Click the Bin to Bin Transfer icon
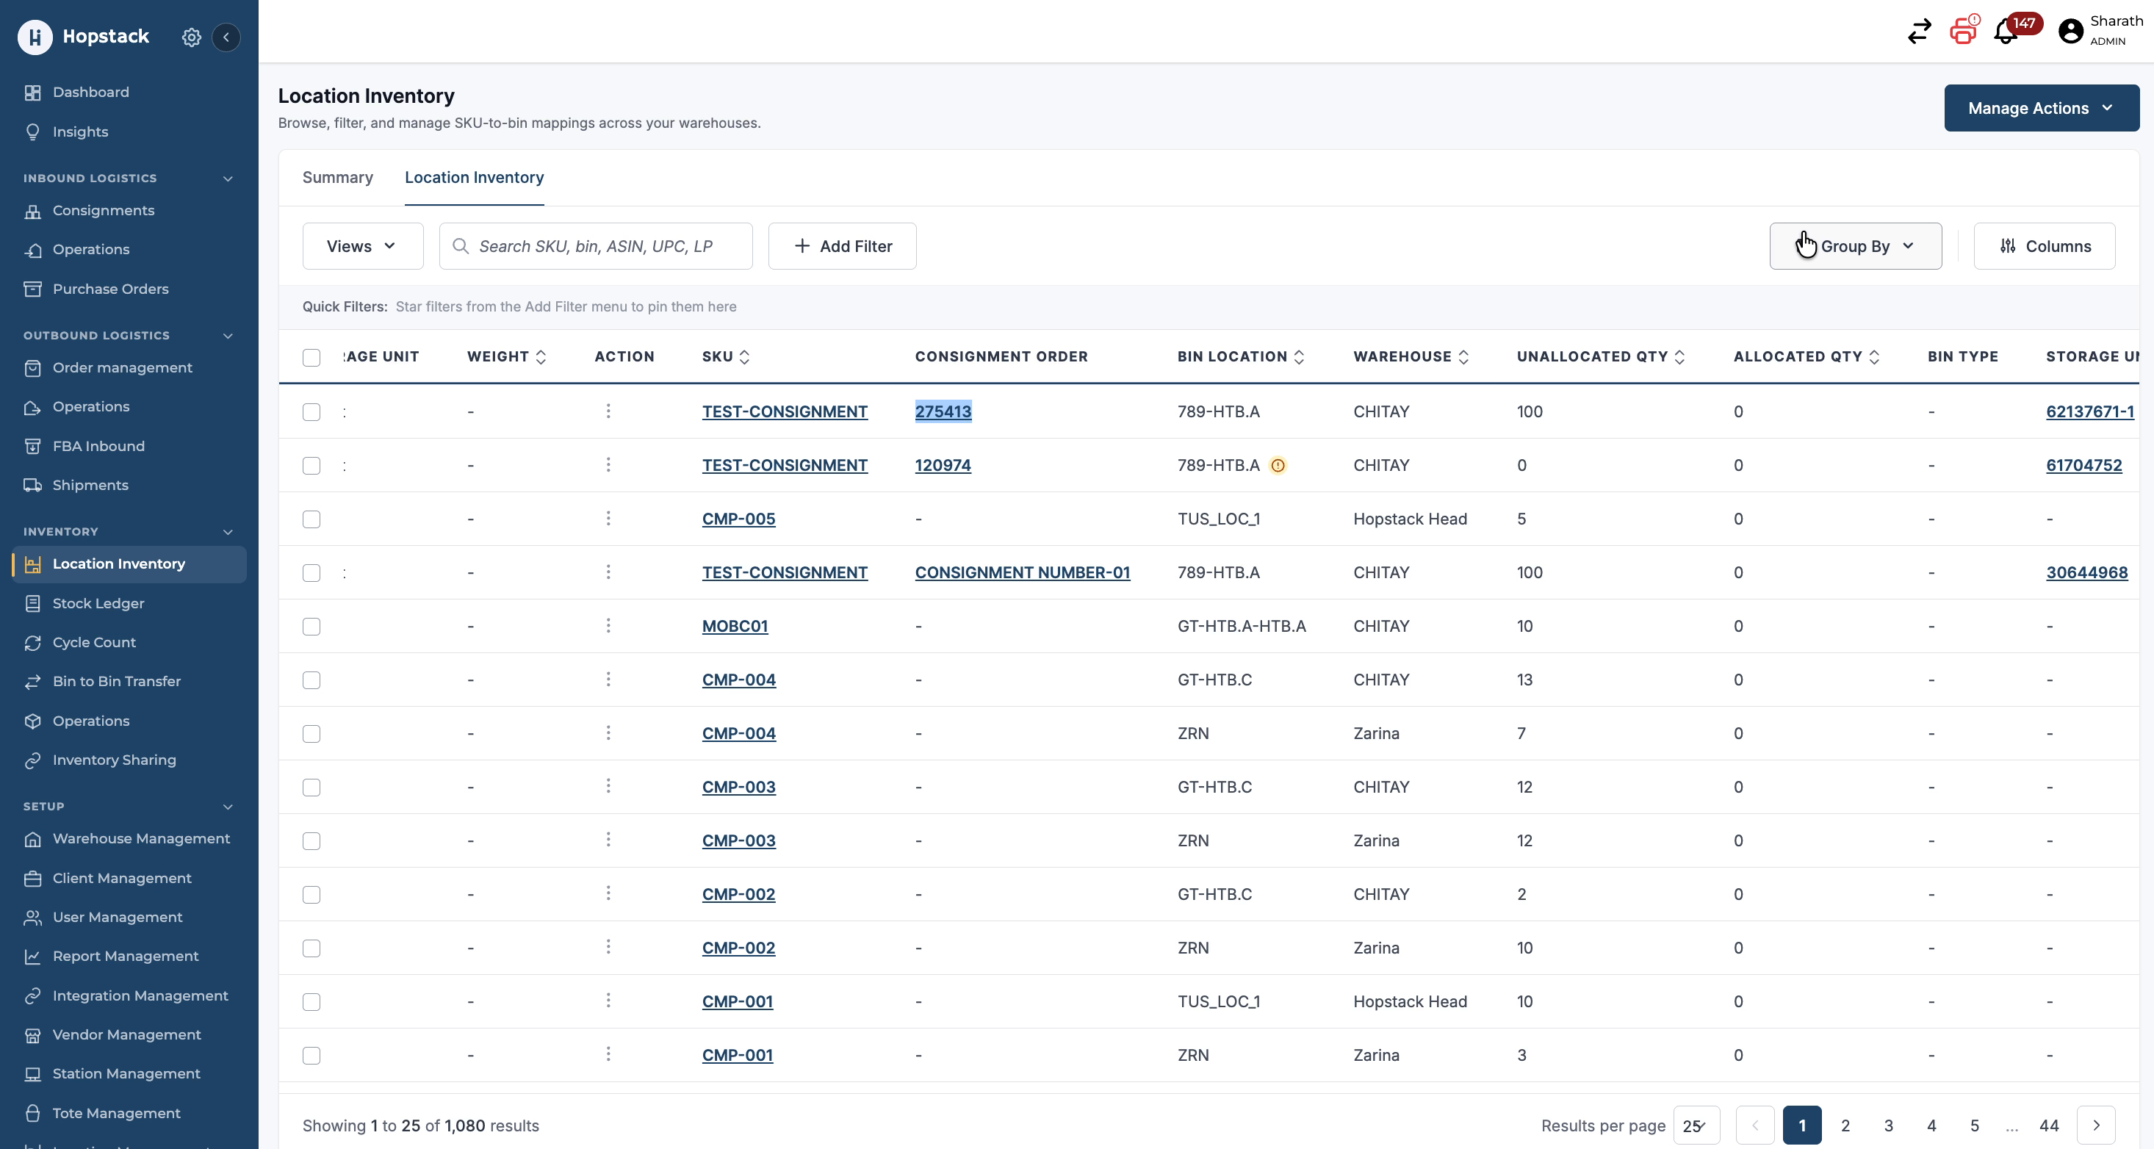Screen dimensions: 2154x1149 point(32,681)
